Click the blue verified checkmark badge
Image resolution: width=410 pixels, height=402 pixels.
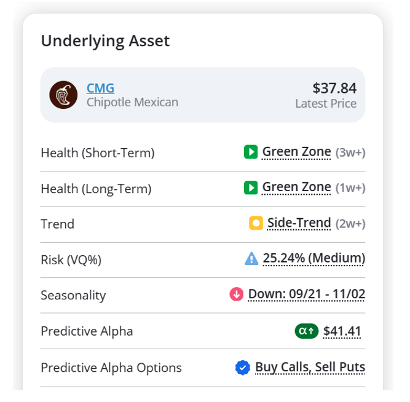(243, 368)
